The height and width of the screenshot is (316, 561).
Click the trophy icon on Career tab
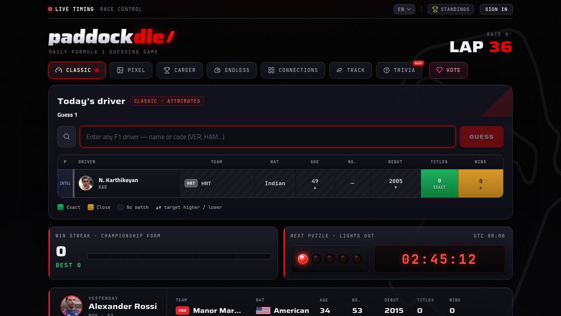coord(167,70)
